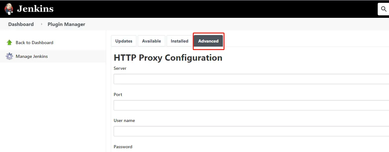This screenshot has width=389, height=152.
Task: Click the Manage Jenkins gear icon
Action: (x=9, y=56)
